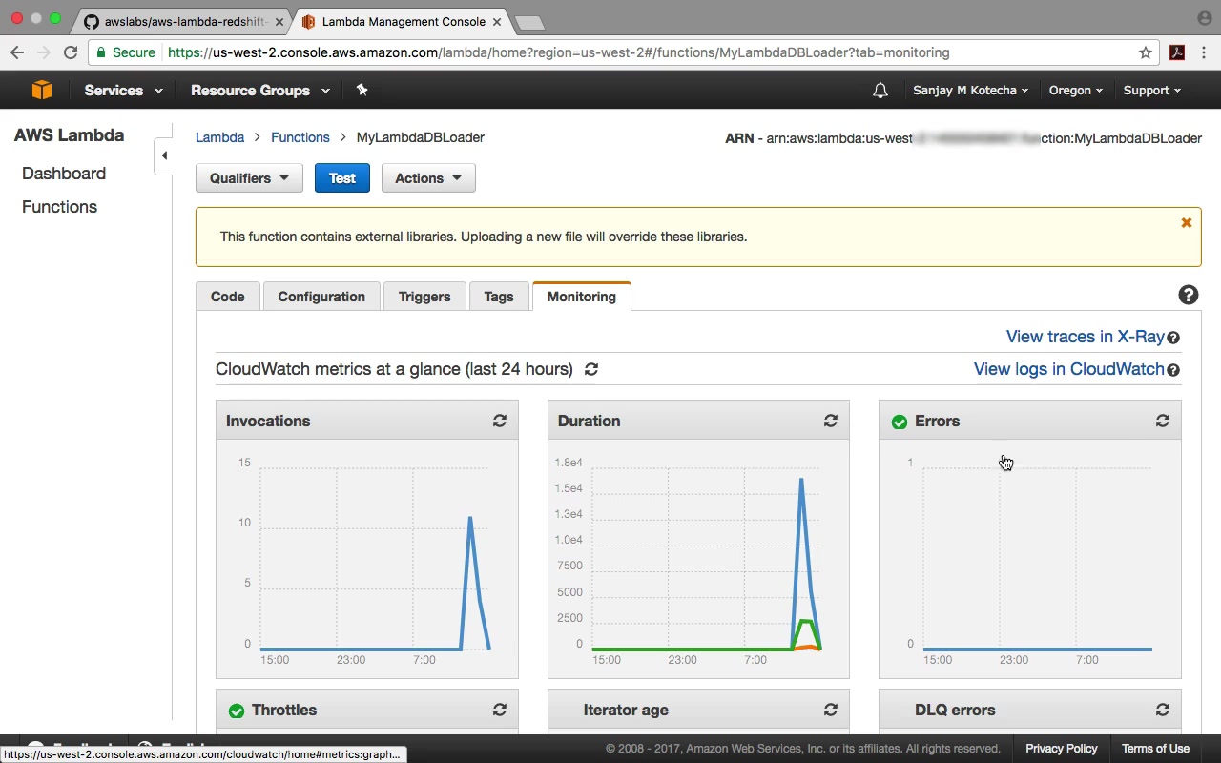The height and width of the screenshot is (763, 1221).
Task: Open View traces in X-Ray link
Action: tap(1086, 337)
